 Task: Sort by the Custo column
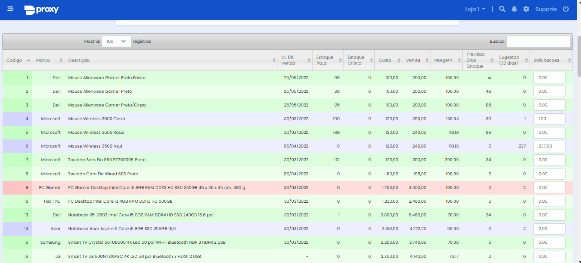(388, 60)
